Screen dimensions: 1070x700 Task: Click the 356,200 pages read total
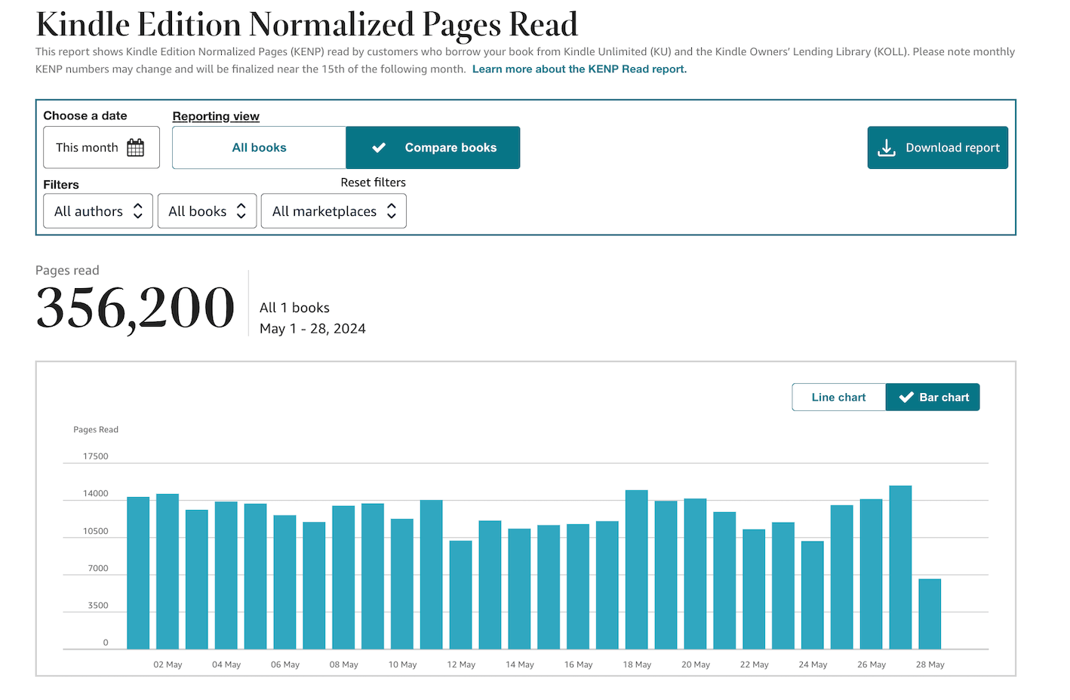pos(136,308)
